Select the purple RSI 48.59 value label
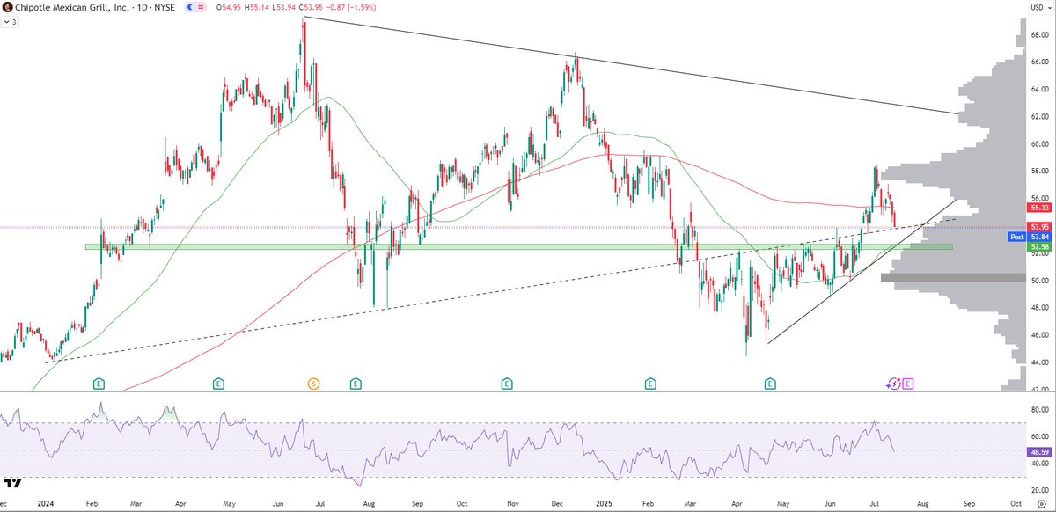The height and width of the screenshot is (512, 1056). tap(1038, 450)
